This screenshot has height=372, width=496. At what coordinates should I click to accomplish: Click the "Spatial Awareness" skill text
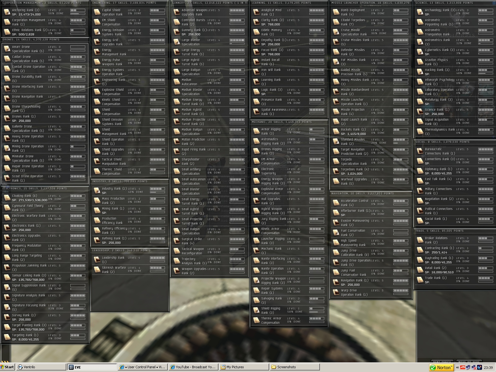pyautogui.click(x=274, y=110)
